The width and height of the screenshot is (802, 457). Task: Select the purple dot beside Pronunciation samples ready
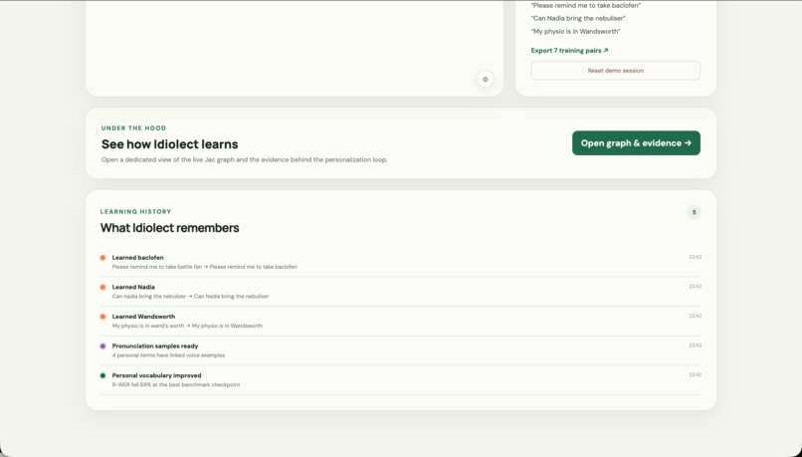pos(102,346)
